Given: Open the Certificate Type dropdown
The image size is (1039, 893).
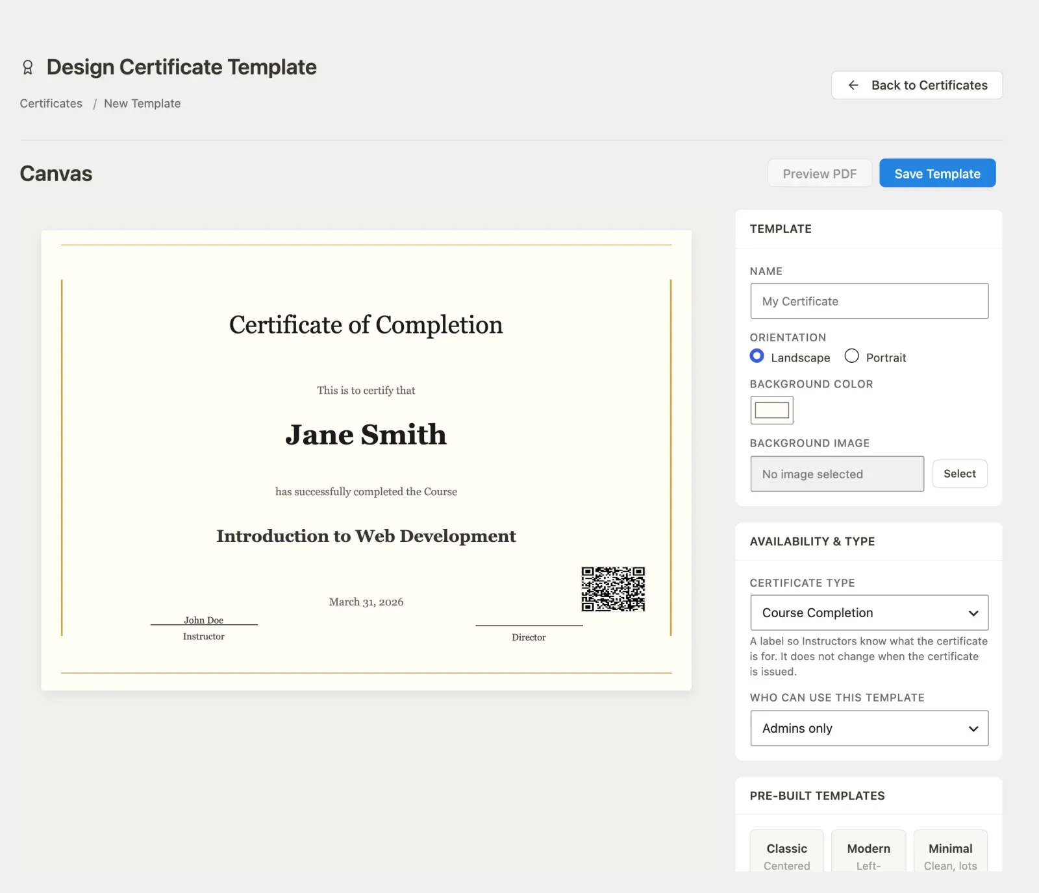Looking at the screenshot, I should [870, 613].
